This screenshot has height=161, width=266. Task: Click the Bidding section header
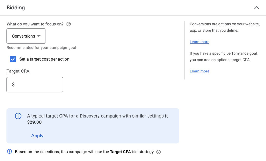tap(16, 8)
